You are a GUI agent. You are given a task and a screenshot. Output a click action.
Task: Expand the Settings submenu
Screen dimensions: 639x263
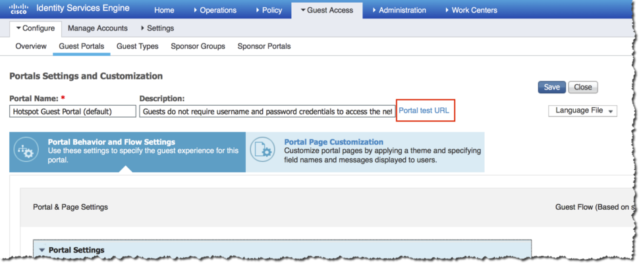tap(157, 28)
